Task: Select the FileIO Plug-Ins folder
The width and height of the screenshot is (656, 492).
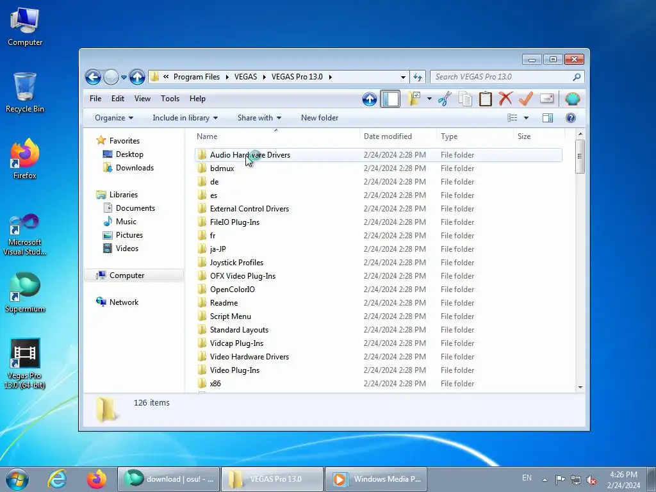Action: tap(378, 222)
